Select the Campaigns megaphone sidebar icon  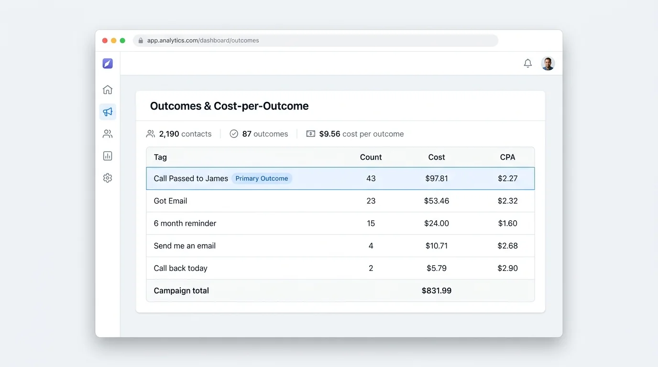tap(108, 112)
